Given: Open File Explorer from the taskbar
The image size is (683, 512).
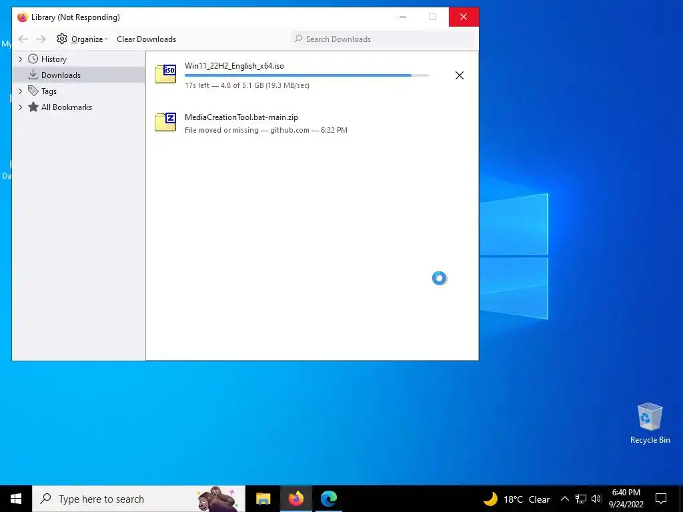Looking at the screenshot, I should coord(263,499).
